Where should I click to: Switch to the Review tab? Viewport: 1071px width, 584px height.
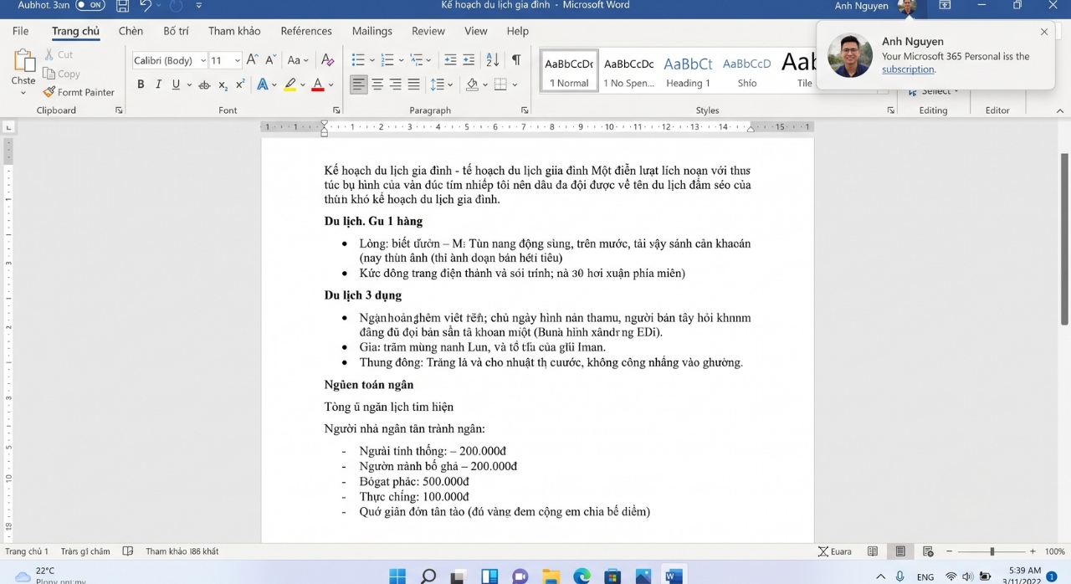428,31
